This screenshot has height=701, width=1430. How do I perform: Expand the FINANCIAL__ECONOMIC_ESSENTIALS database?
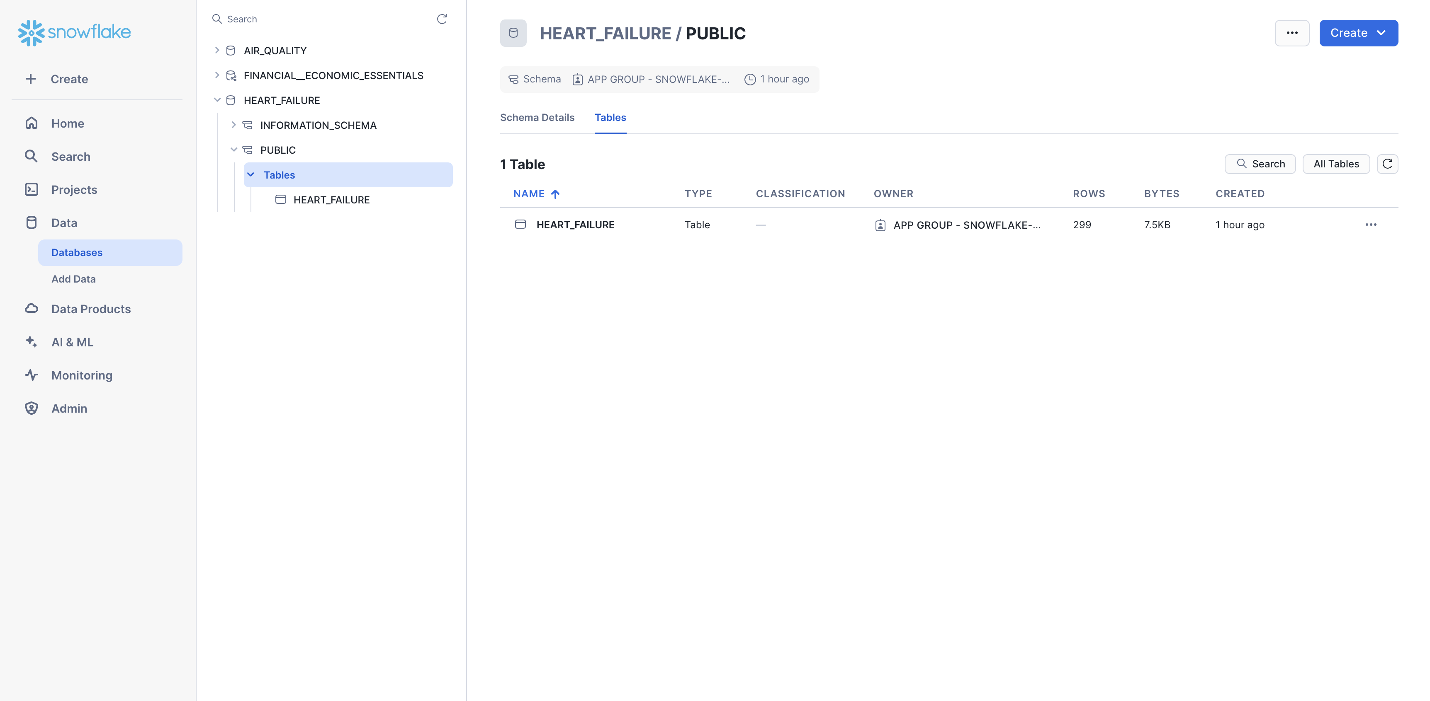point(217,75)
